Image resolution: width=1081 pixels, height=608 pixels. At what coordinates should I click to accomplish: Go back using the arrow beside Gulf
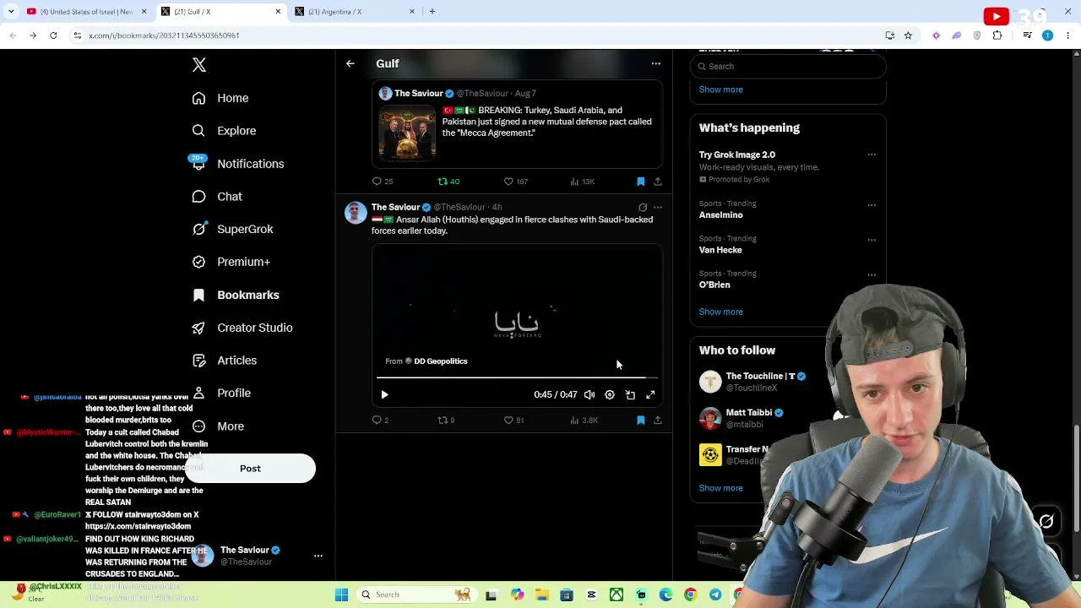point(350,63)
